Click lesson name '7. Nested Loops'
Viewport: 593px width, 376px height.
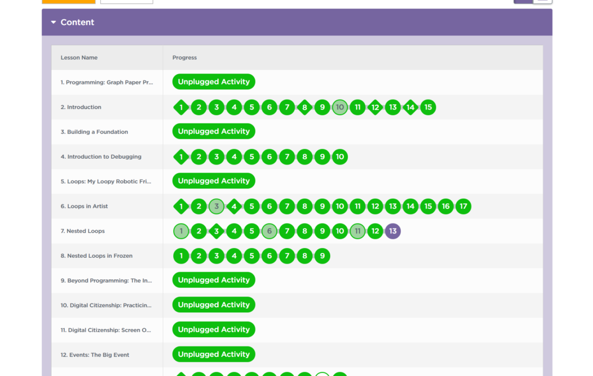82,231
